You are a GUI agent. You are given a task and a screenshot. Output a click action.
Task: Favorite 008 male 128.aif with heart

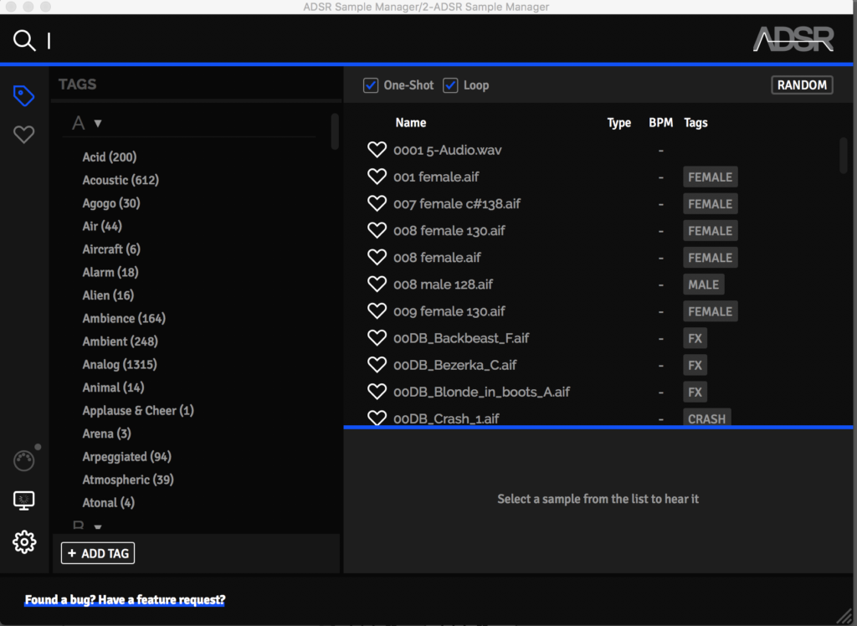click(377, 285)
